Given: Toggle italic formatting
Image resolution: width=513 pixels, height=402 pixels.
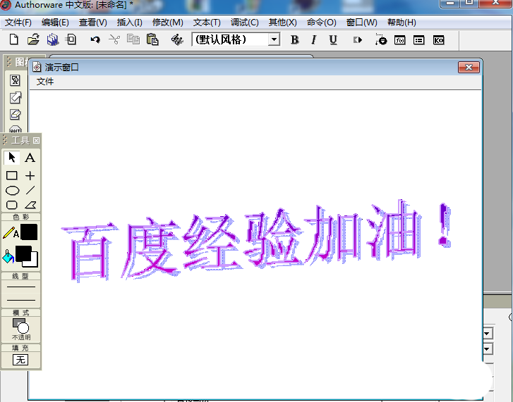Looking at the screenshot, I should pos(313,40).
